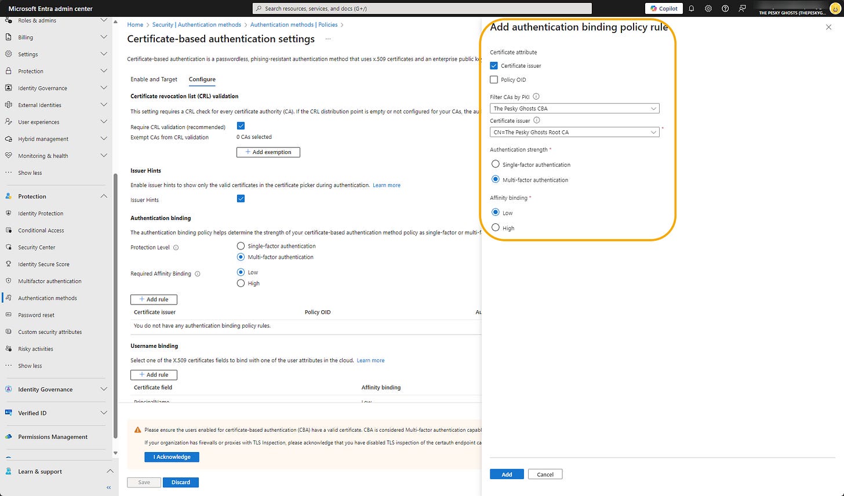844x496 pixels.
Task: Expand the Settings sidebar section
Action: click(x=104, y=54)
